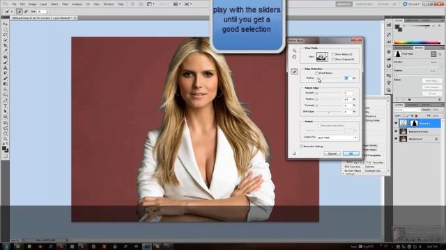Open the Select menu
Viewport: 446px width, 250px height.
(54, 4)
